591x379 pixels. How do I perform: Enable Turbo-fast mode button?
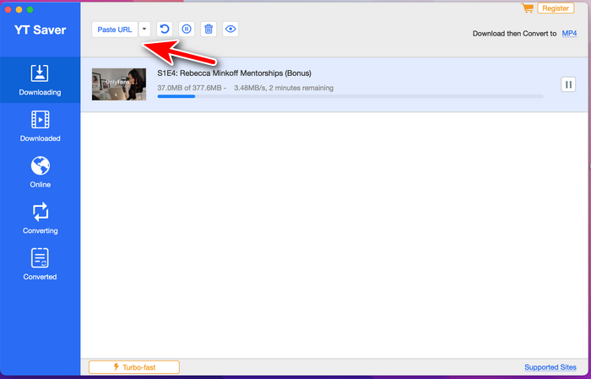[x=134, y=367]
